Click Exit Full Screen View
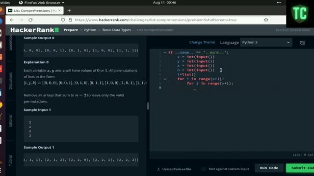Screen dimensions: 314x176 pos(292,30)
